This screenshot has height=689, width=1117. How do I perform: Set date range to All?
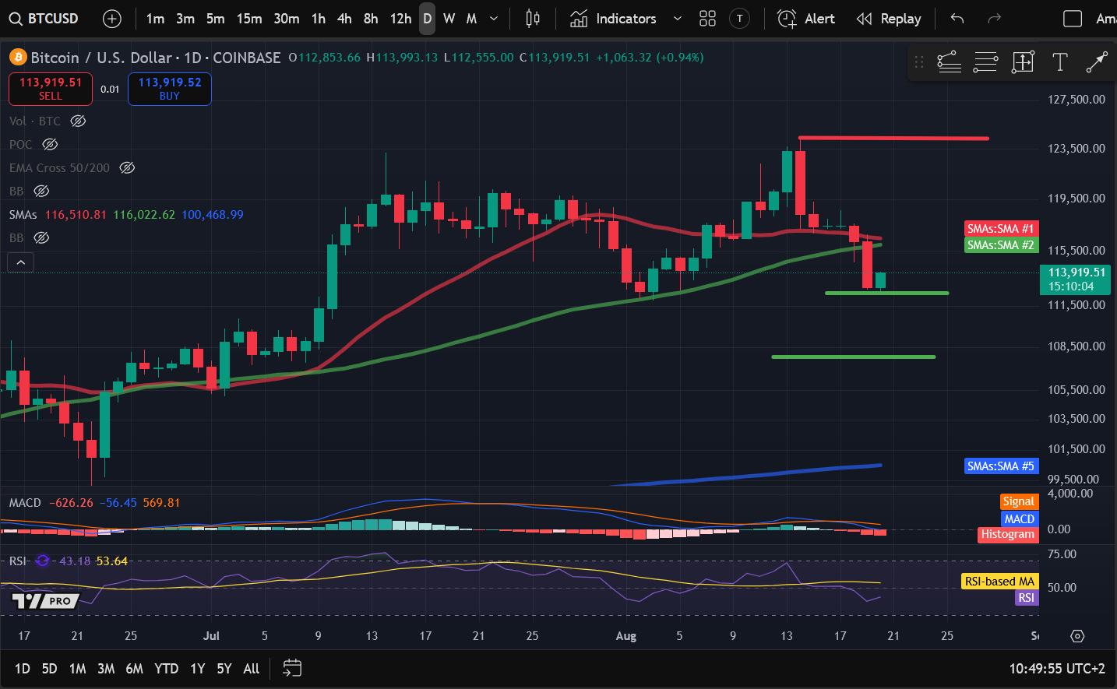coord(251,669)
